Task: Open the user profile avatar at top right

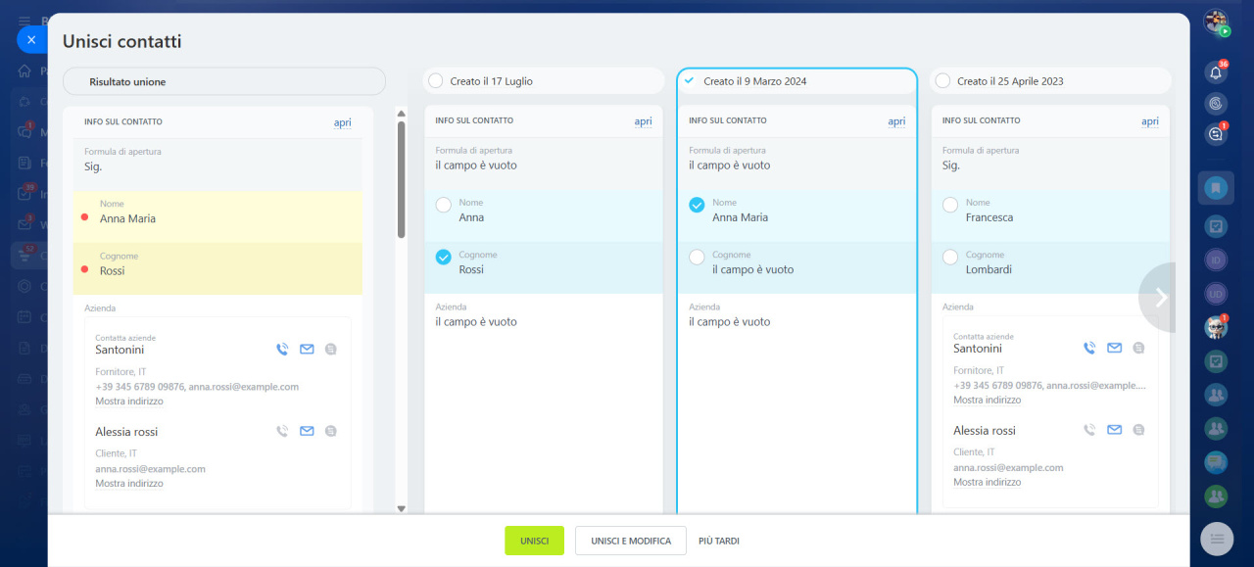Action: 1216,22
